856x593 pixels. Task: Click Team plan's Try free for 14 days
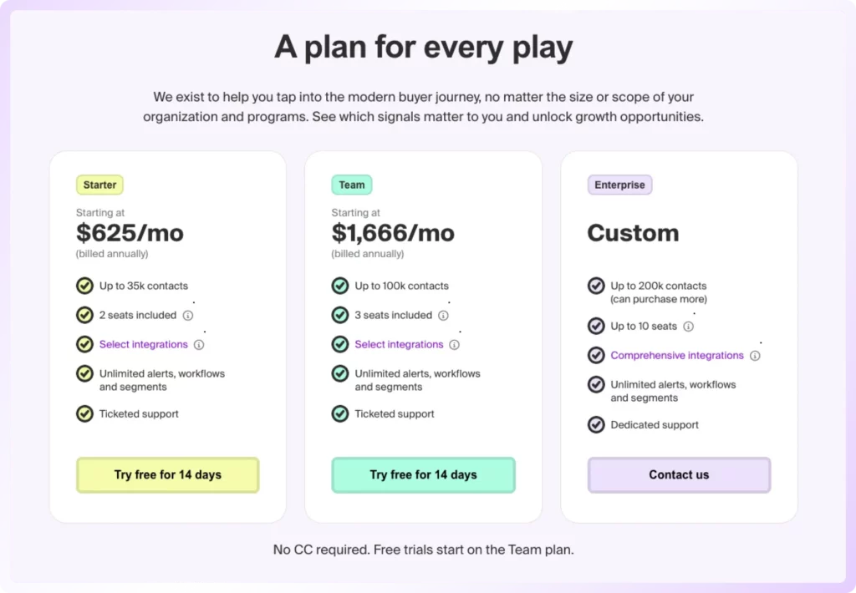pyautogui.click(x=423, y=475)
